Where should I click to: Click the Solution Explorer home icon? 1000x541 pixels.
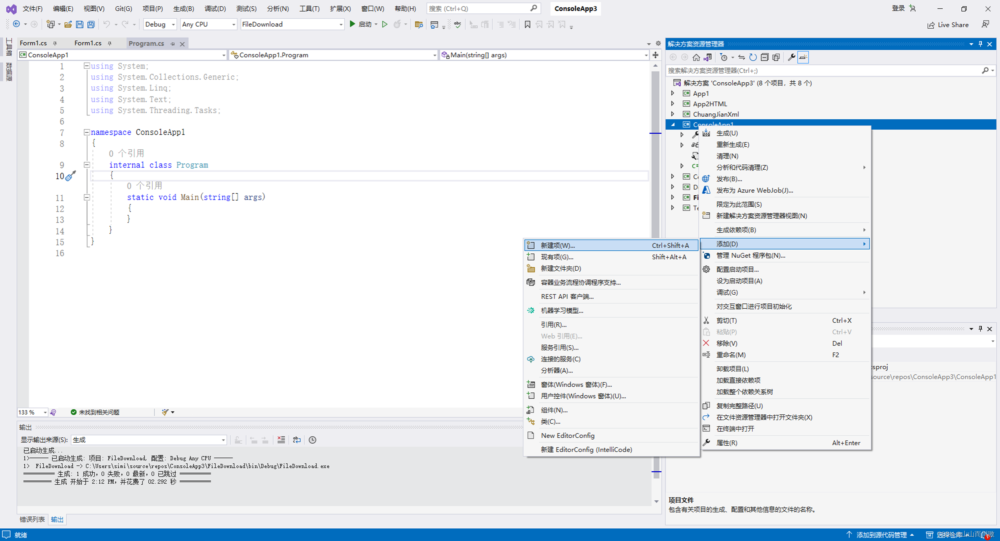coord(696,57)
